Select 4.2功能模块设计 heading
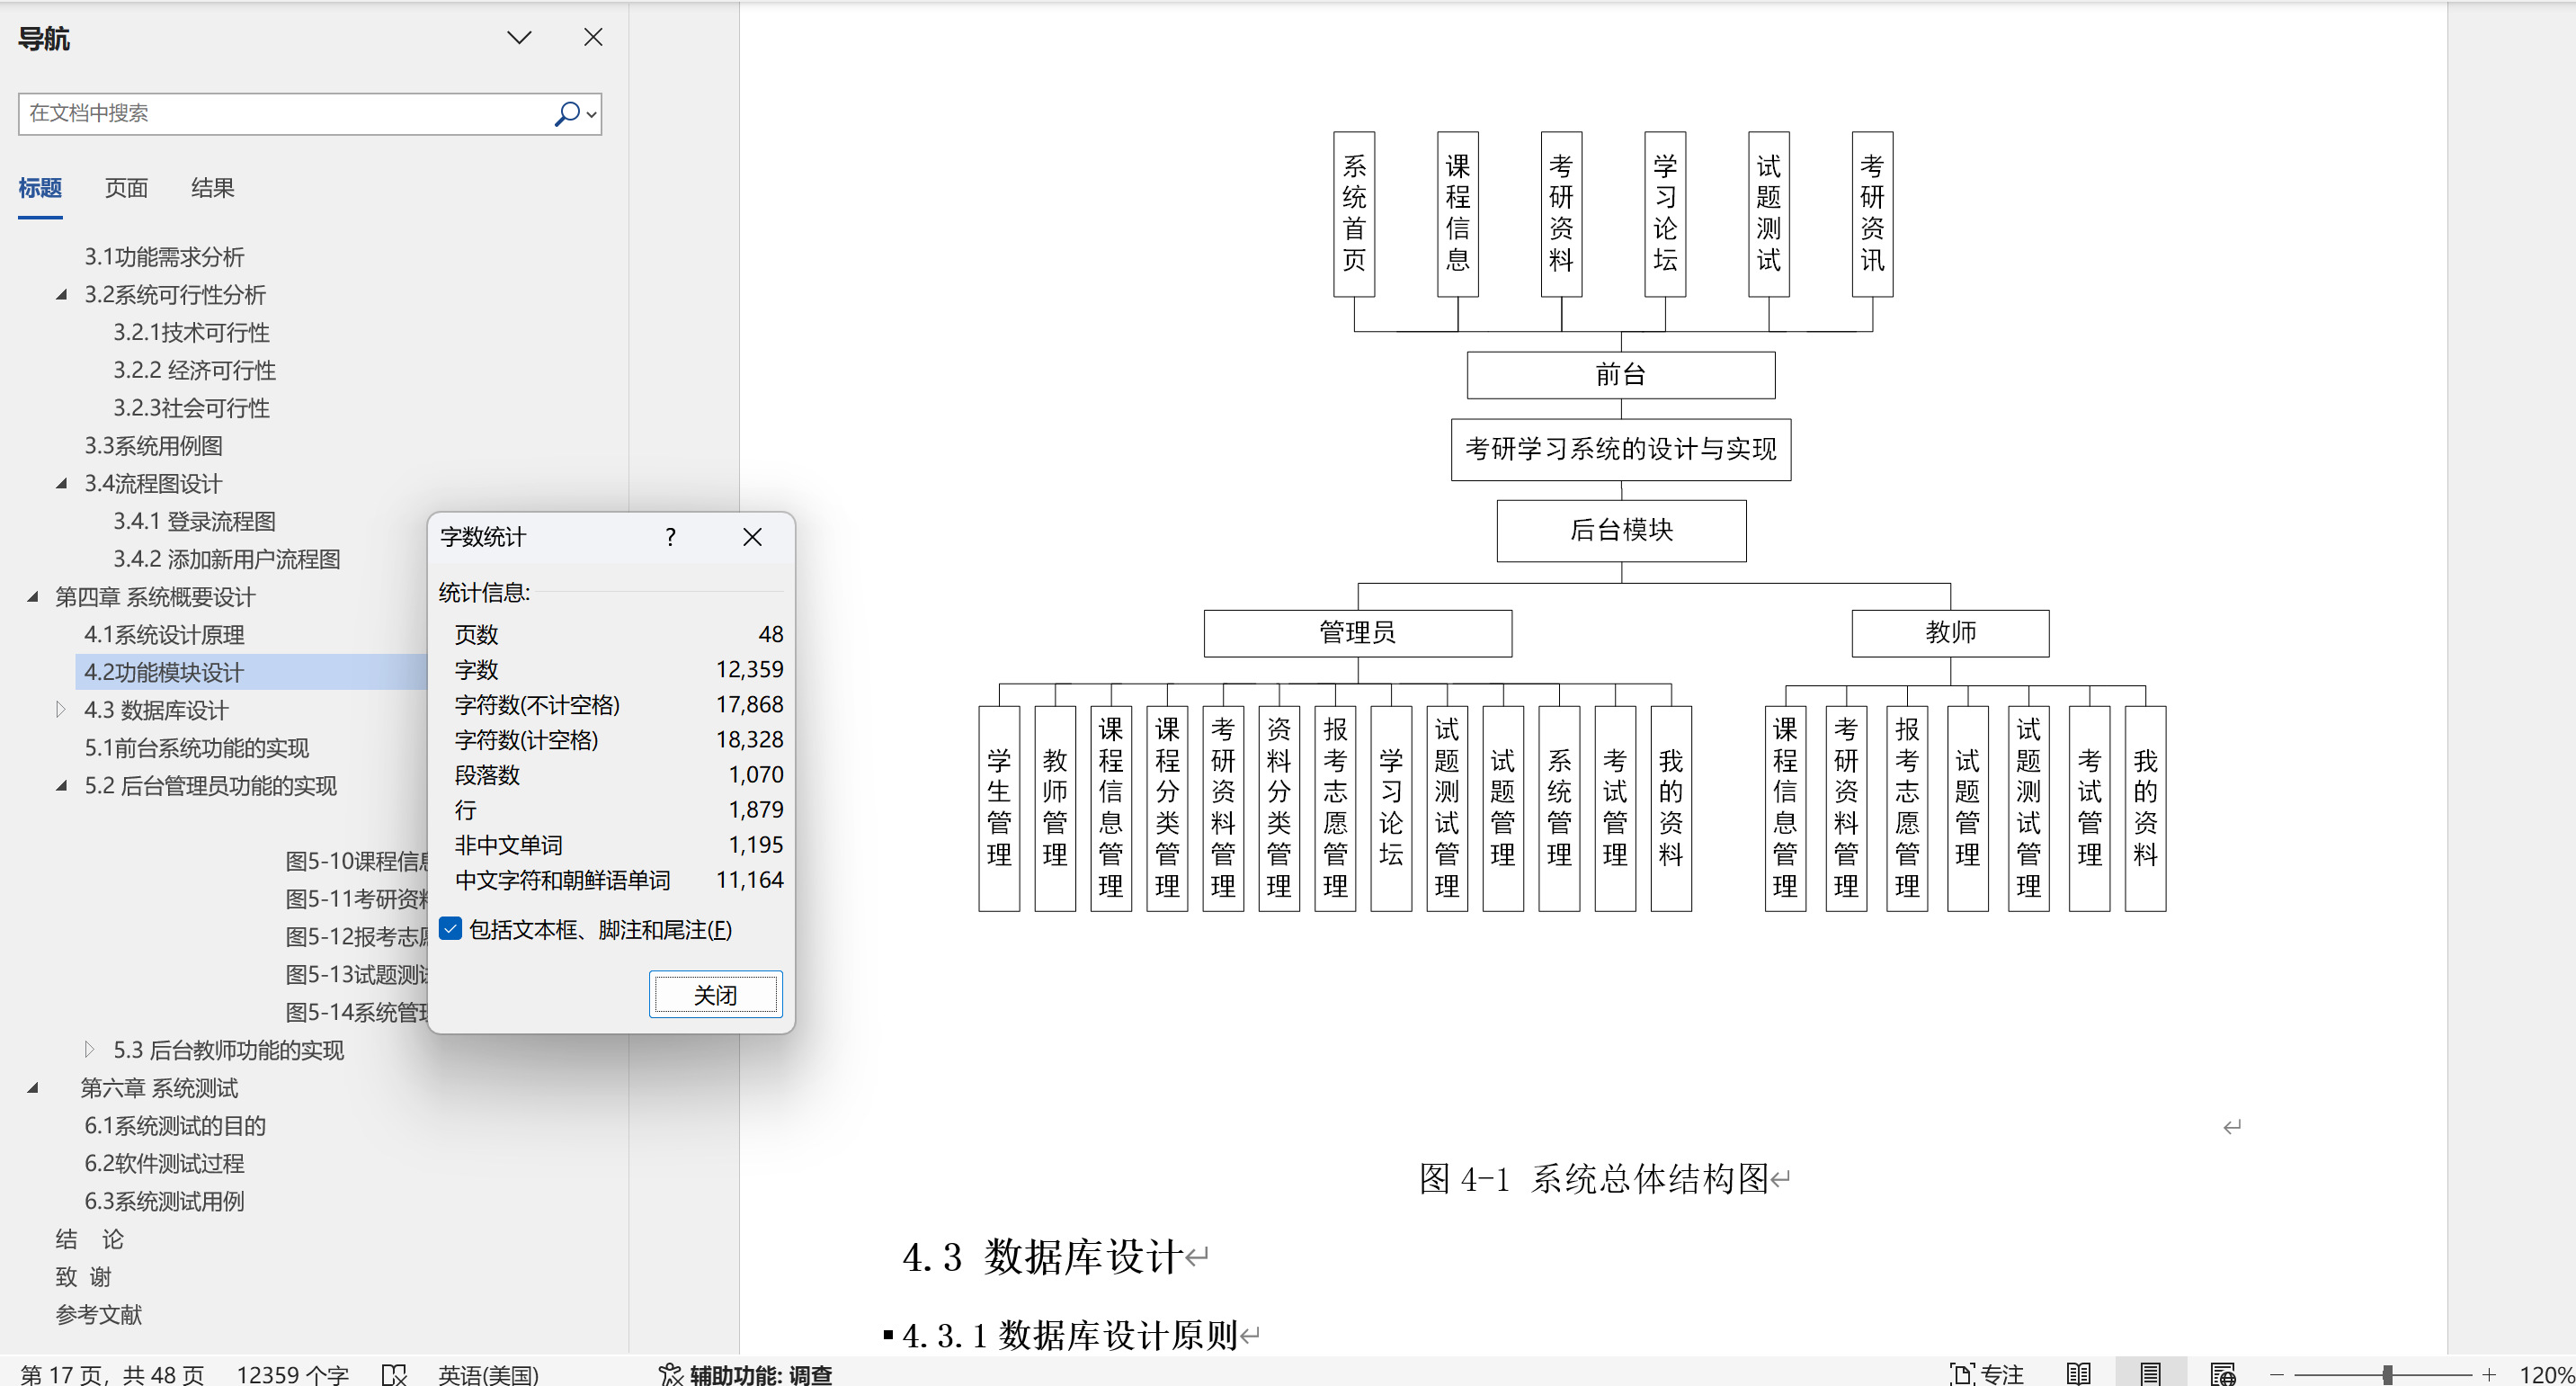This screenshot has width=2576, height=1386. tap(164, 673)
